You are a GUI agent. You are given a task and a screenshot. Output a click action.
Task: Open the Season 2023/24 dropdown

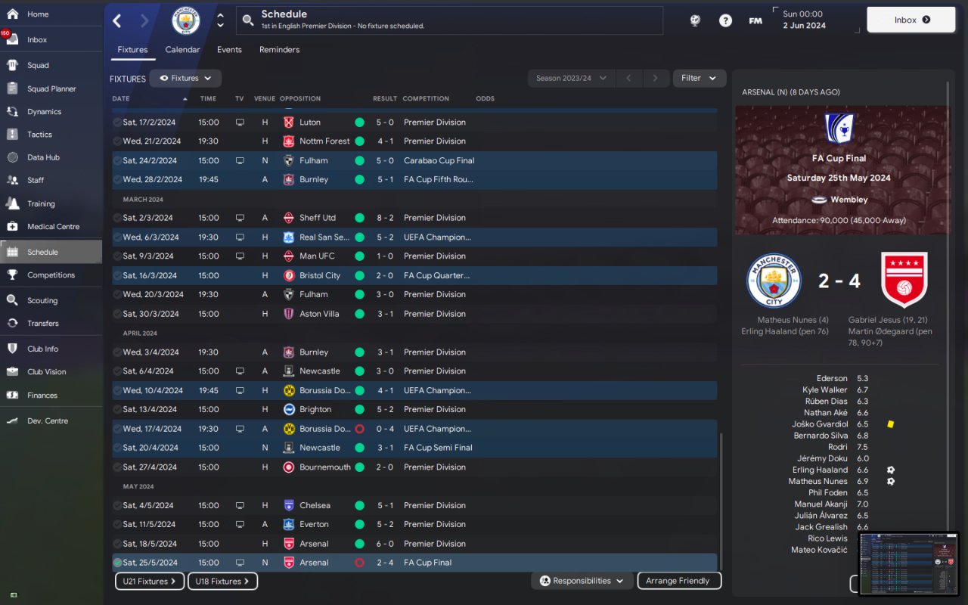571,78
